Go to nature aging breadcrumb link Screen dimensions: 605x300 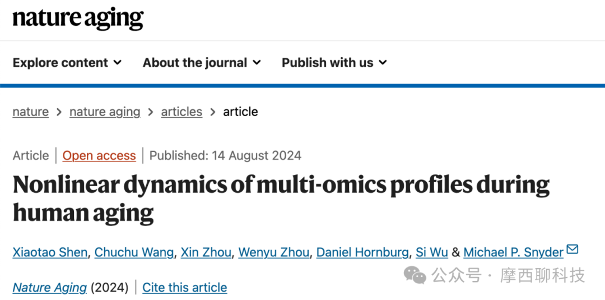click(105, 112)
